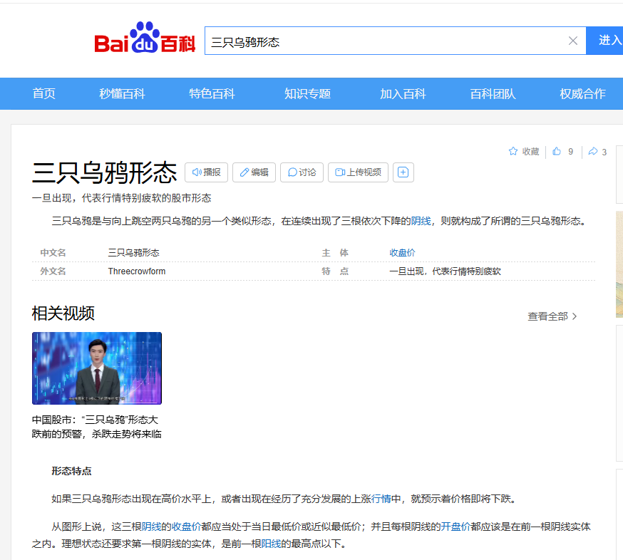Open the 秒懂百科 nav item
This screenshot has width=623, height=560.
click(x=122, y=94)
